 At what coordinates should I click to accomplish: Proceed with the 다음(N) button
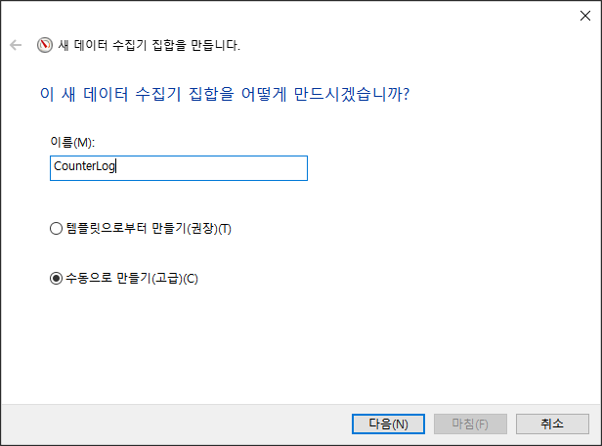388,424
